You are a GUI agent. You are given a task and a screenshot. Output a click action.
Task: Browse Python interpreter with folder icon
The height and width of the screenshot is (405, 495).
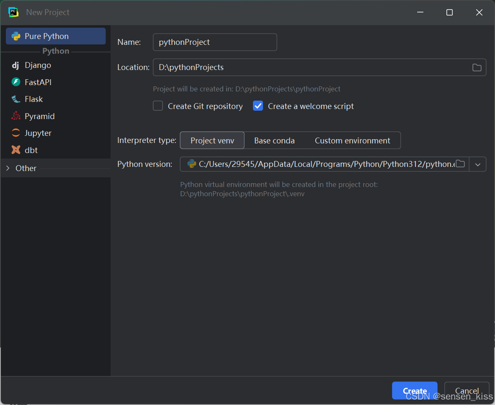pyautogui.click(x=460, y=164)
